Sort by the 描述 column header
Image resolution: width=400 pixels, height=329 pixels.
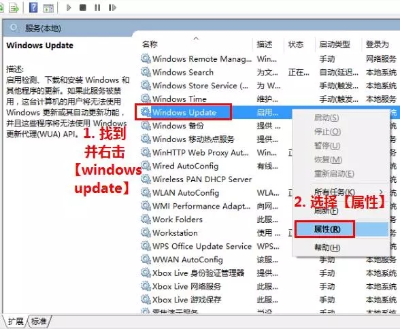click(264, 44)
